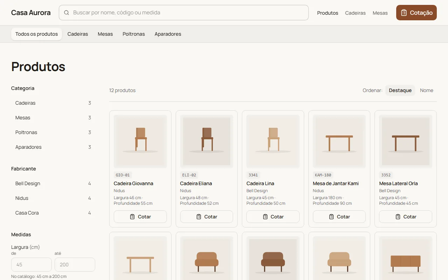This screenshot has height=280, width=448.
Task: Click product code ELI-02
Action: pyautogui.click(x=189, y=175)
